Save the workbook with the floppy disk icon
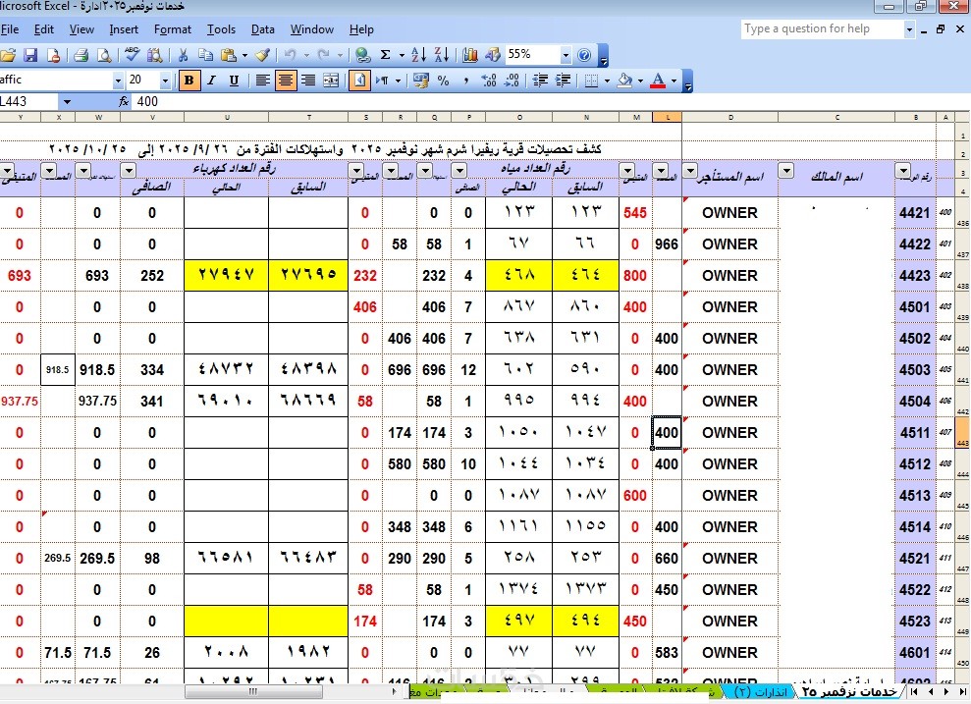The width and height of the screenshot is (971, 704). click(x=30, y=55)
